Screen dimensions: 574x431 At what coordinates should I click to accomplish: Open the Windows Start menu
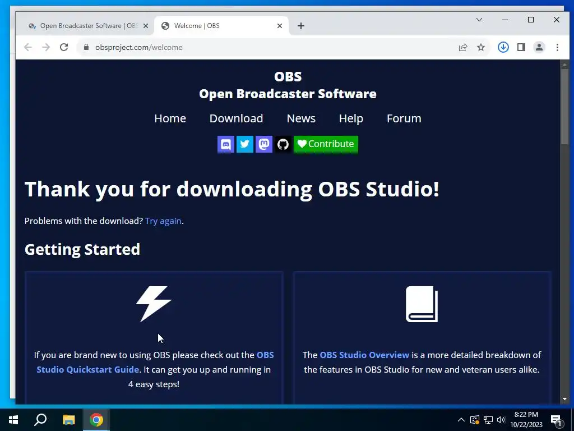coord(13,420)
